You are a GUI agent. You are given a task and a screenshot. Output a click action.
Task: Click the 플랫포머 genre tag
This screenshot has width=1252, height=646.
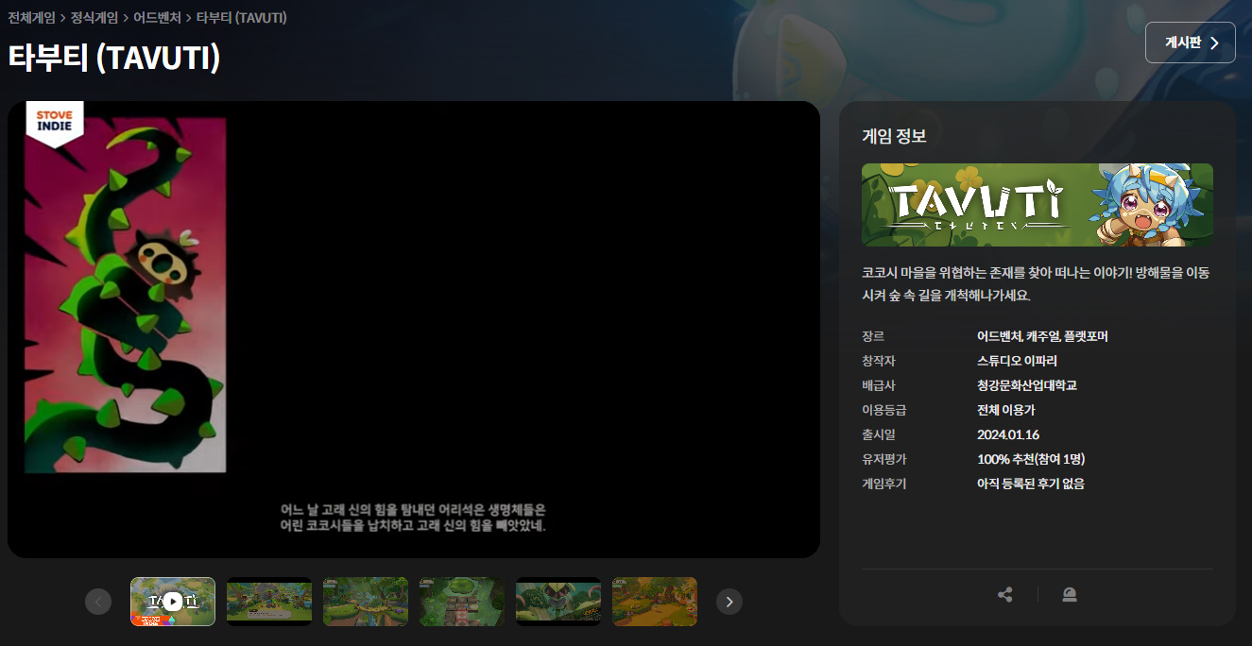tap(1086, 336)
